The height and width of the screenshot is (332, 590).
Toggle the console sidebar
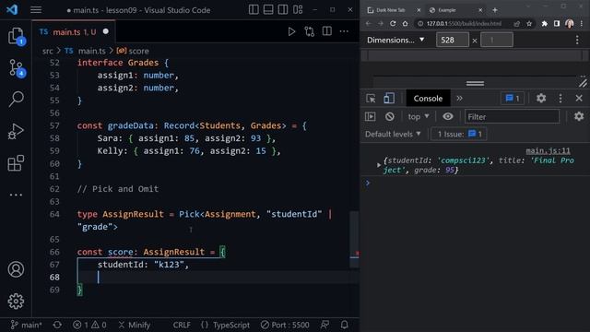coord(371,117)
